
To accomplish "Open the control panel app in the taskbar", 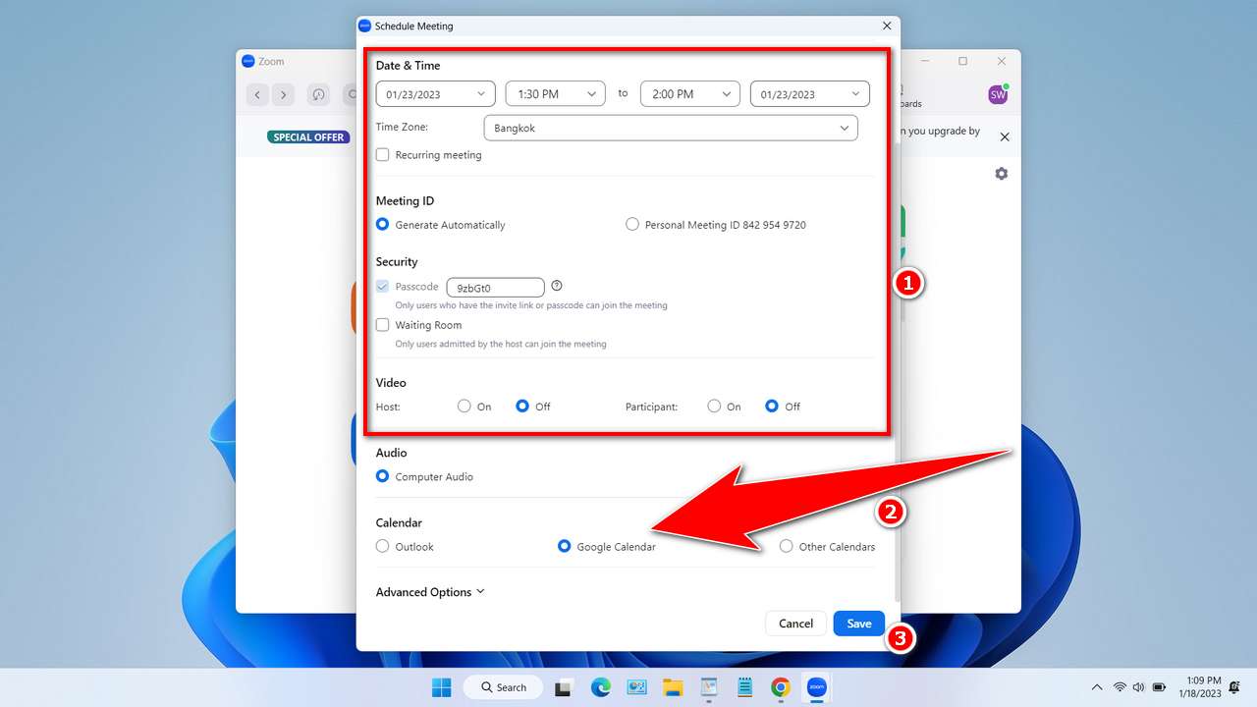I will (x=636, y=687).
